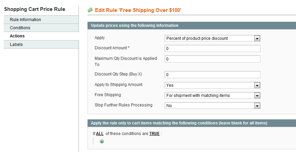Click arrow on Free Shipping select box

coord(257,96)
